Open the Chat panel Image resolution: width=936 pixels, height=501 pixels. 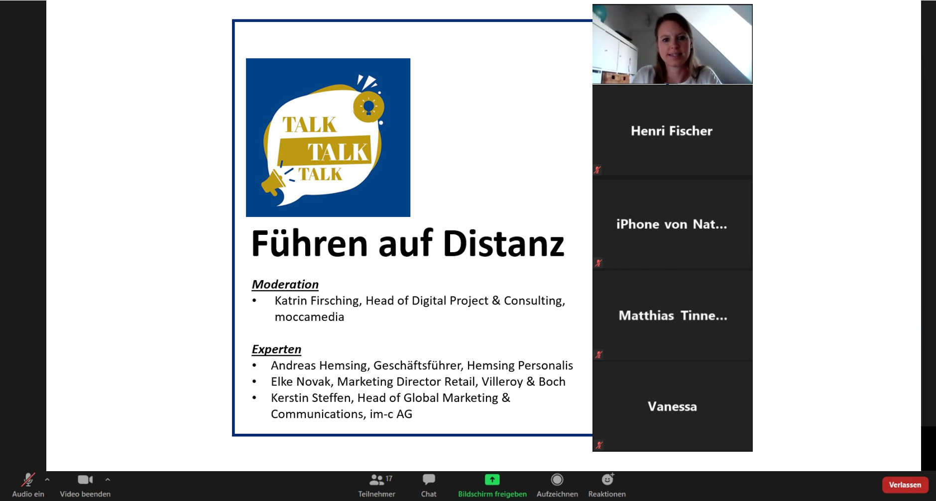pos(429,485)
